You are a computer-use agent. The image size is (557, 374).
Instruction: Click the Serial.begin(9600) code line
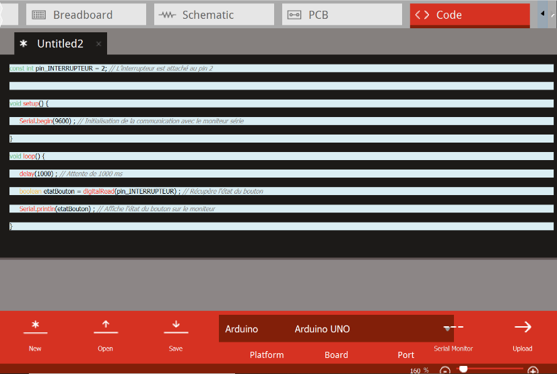click(x=46, y=121)
